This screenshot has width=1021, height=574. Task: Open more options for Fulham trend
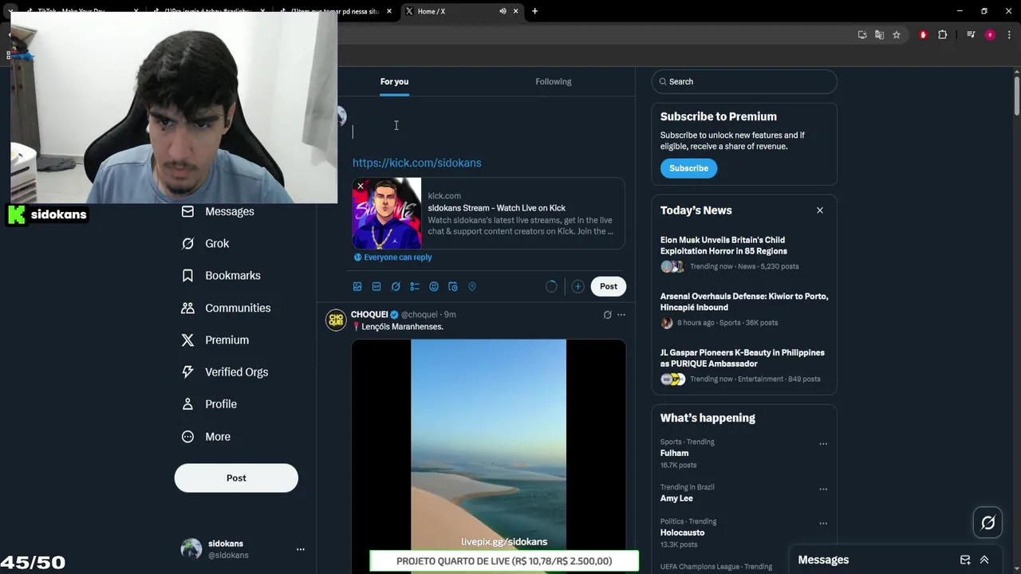pos(823,444)
